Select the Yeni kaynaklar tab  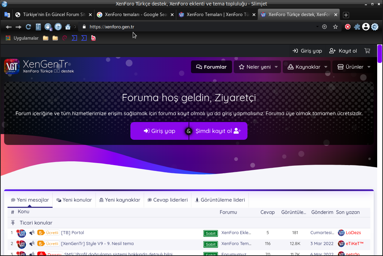click(120, 200)
